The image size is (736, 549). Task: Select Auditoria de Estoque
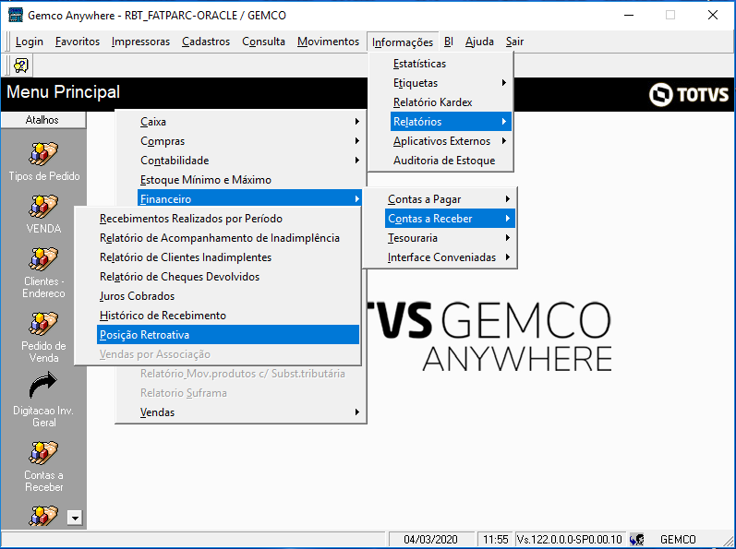[x=451, y=161]
